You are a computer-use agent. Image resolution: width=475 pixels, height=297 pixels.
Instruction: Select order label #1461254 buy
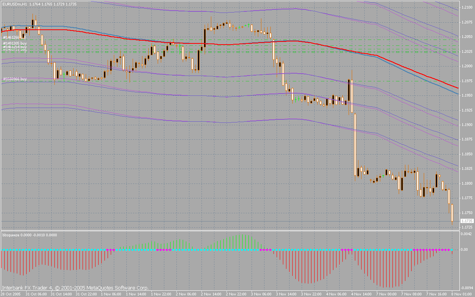click(15, 47)
